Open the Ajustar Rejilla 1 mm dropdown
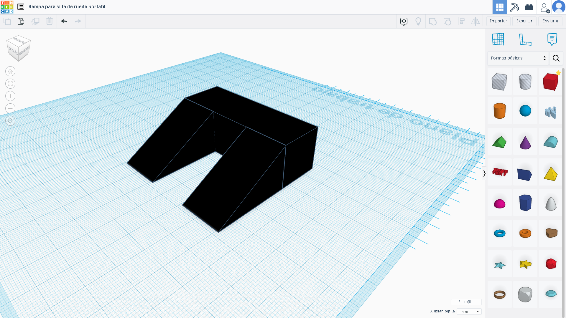The width and height of the screenshot is (566, 318). coord(469,312)
